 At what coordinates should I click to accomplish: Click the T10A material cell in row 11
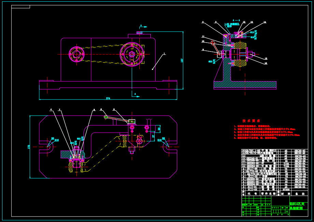[286, 164]
